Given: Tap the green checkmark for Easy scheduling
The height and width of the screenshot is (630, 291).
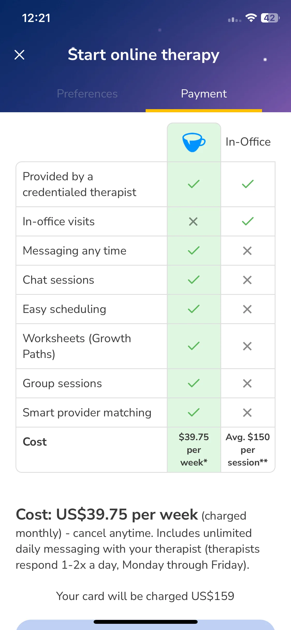Looking at the screenshot, I should pyautogui.click(x=194, y=309).
